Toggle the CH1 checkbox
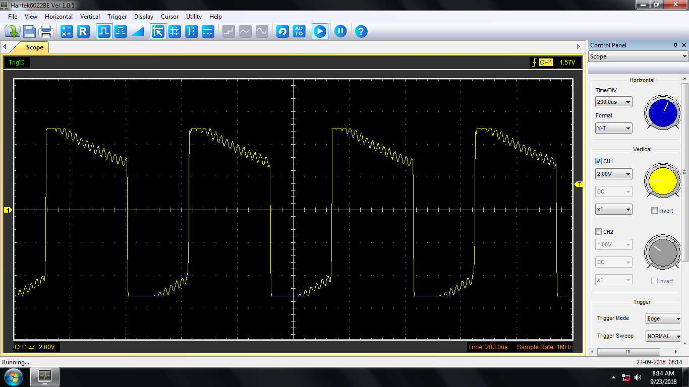The height and width of the screenshot is (387, 689). [x=599, y=161]
